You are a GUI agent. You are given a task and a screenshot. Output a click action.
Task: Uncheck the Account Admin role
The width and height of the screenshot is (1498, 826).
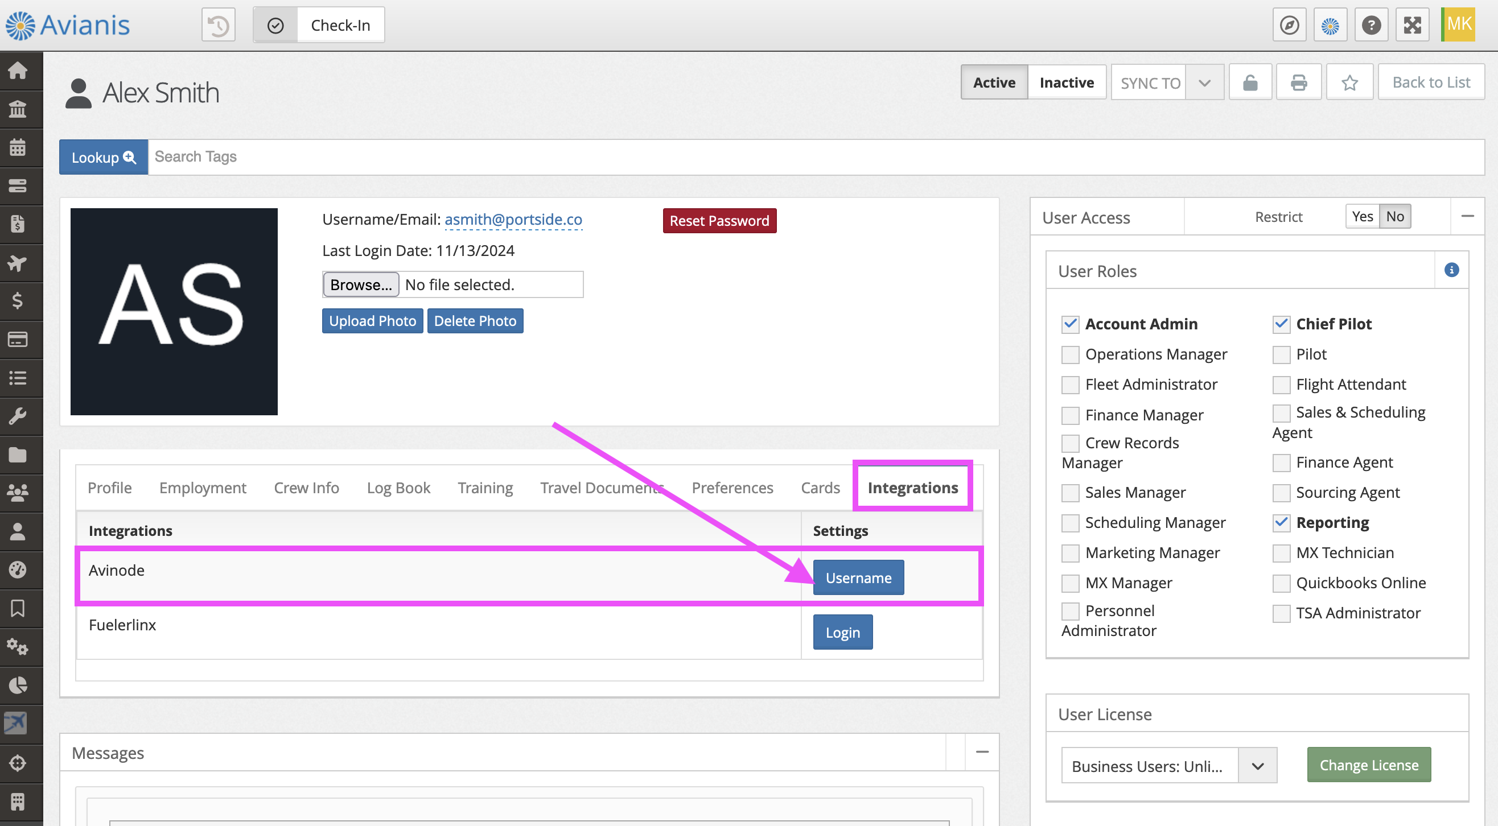pos(1070,324)
